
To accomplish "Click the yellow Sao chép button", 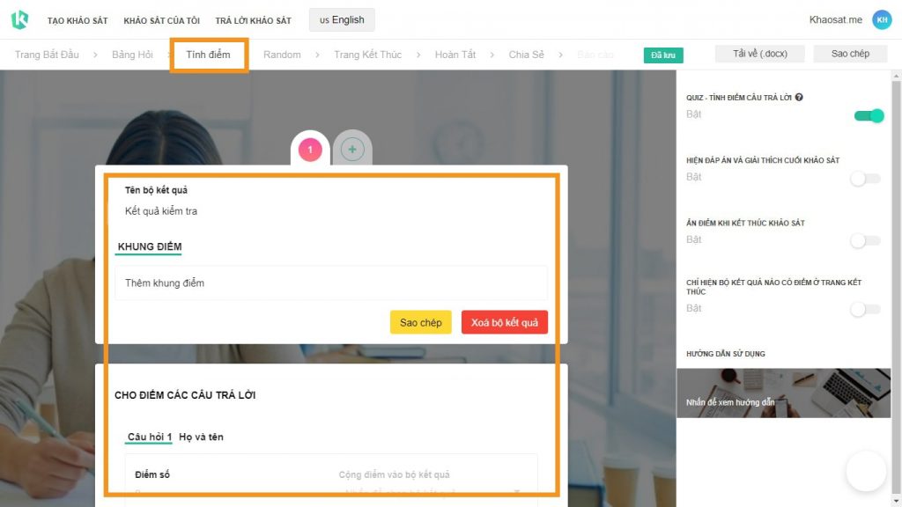I will [x=420, y=322].
